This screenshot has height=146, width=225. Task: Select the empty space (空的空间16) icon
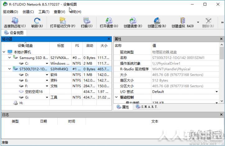[x=21, y=91]
